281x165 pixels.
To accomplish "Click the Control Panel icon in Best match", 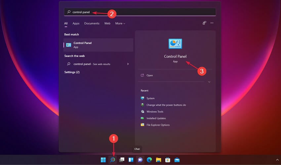I will pos(69,45).
